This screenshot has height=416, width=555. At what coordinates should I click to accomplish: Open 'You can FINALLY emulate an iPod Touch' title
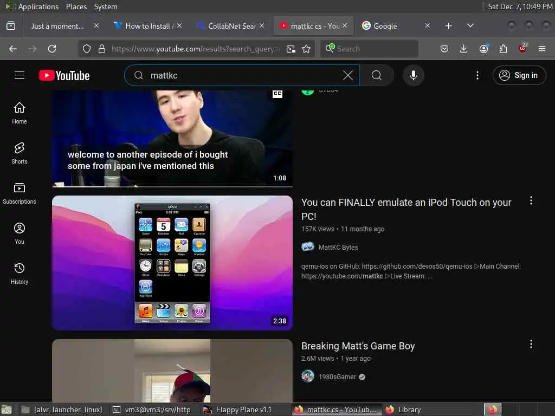click(406, 209)
